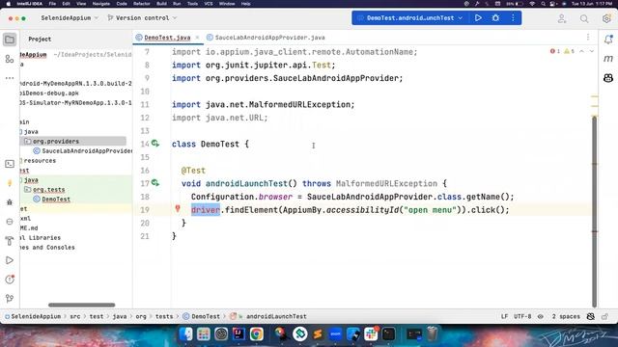This screenshot has height=347, width=618.
Task: Click the run gutter icon next to class DemoTest
Action: (x=155, y=144)
